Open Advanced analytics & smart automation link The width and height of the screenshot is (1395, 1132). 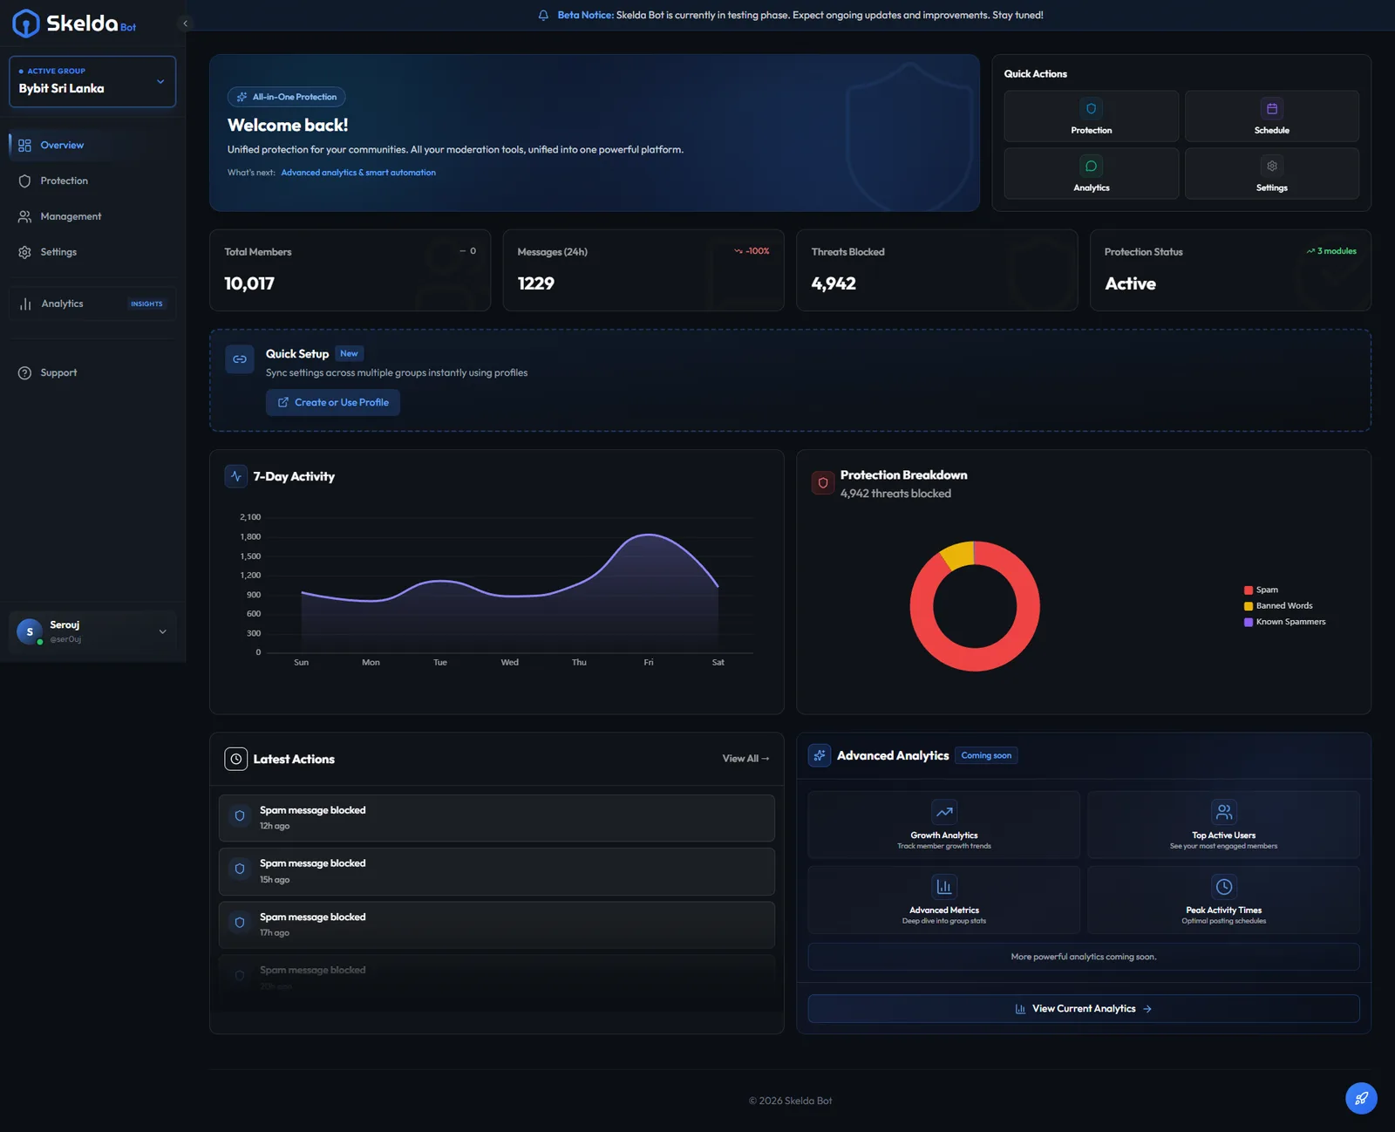(357, 172)
